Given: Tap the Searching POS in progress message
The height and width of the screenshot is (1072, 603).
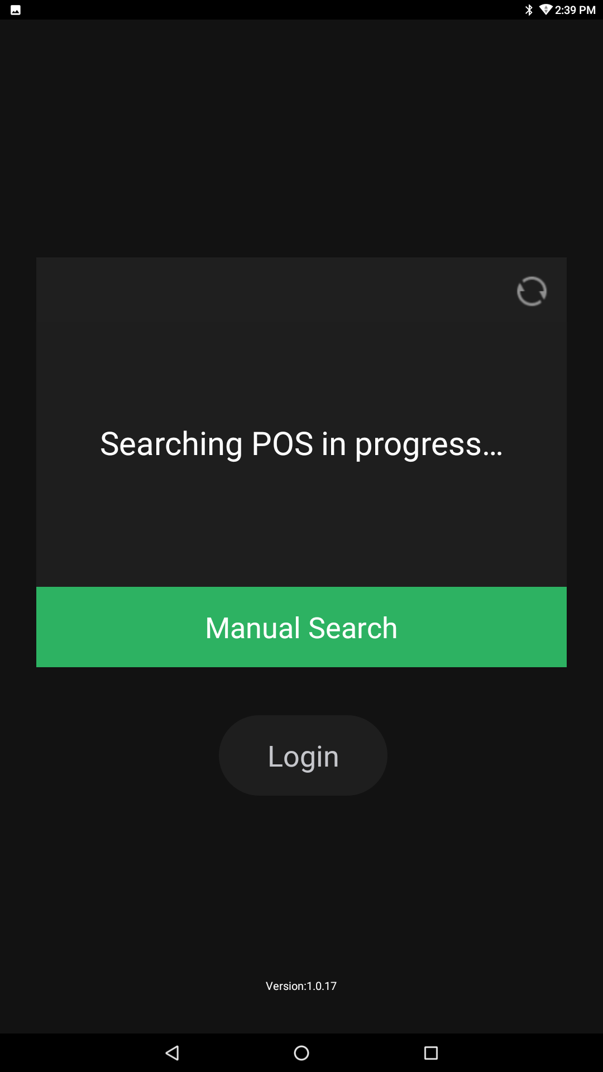Looking at the screenshot, I should click(x=301, y=444).
